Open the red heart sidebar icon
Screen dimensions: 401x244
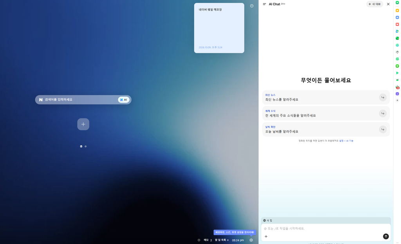(x=397, y=24)
